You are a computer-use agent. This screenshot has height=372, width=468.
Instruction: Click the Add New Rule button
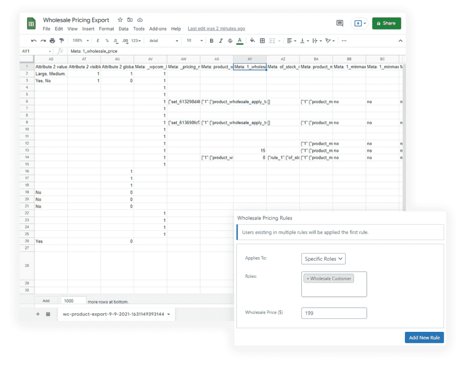coord(424,337)
